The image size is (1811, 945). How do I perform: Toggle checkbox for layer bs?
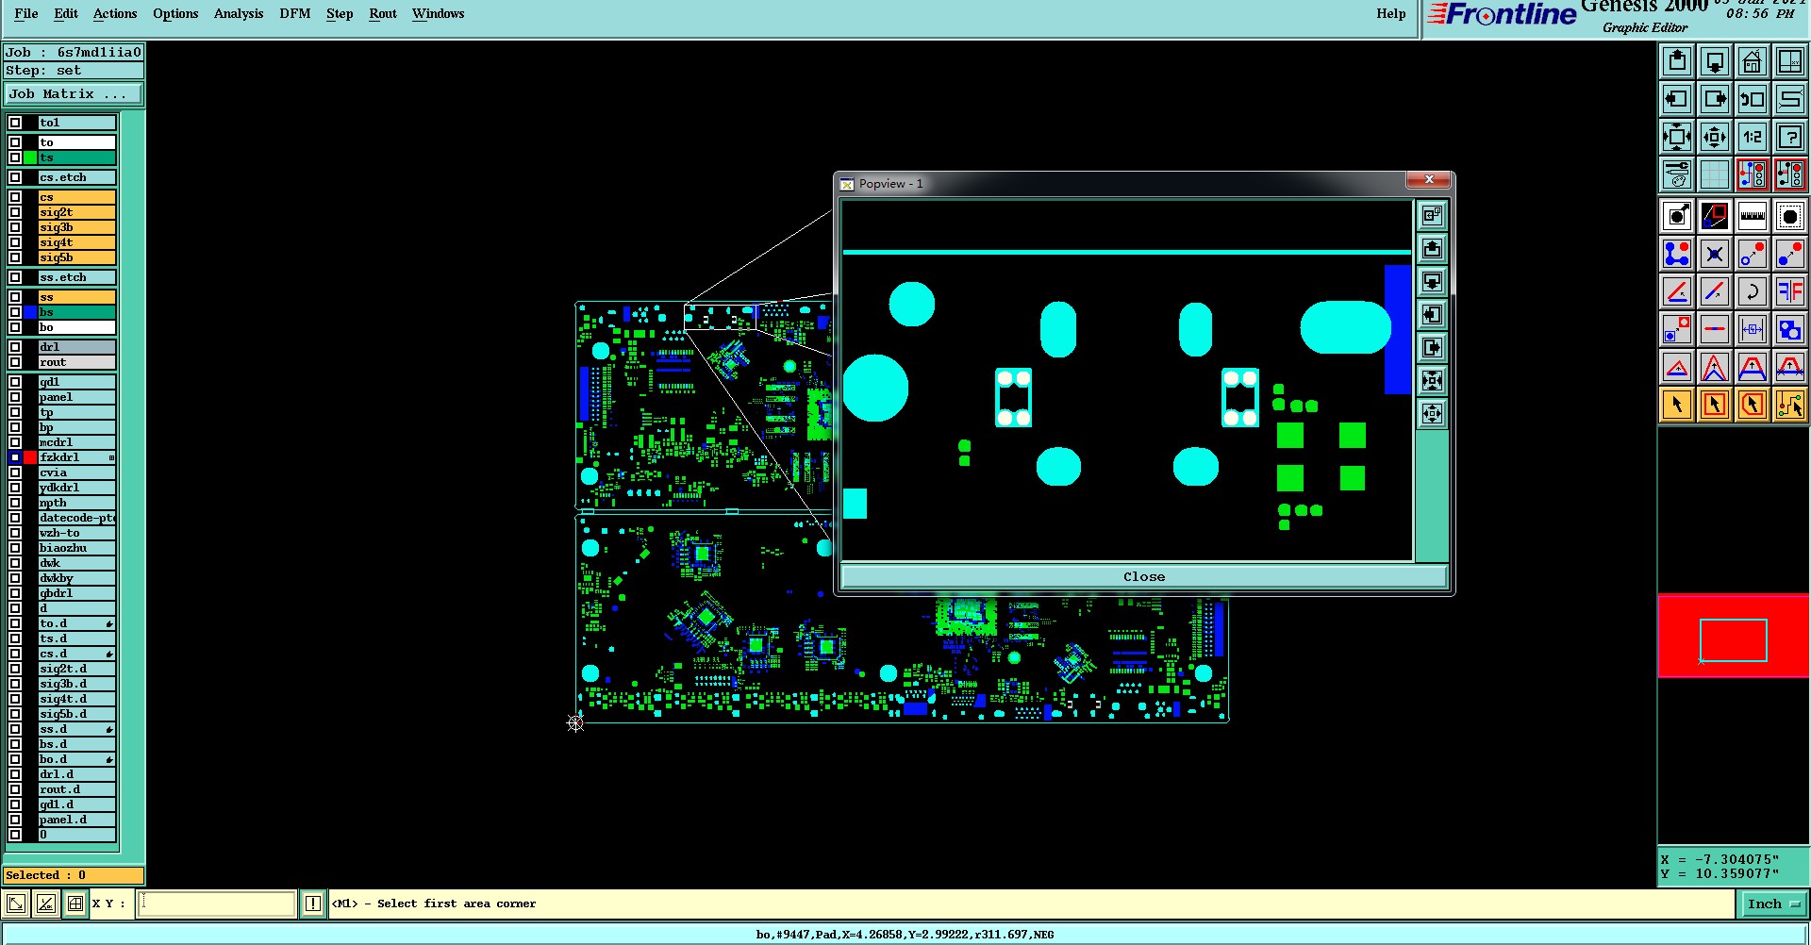click(x=15, y=312)
